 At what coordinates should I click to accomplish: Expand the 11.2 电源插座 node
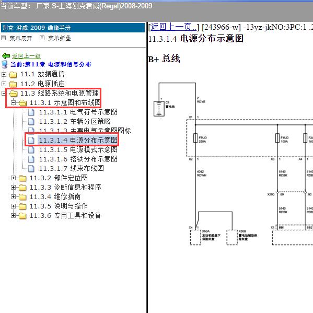tap(4, 84)
